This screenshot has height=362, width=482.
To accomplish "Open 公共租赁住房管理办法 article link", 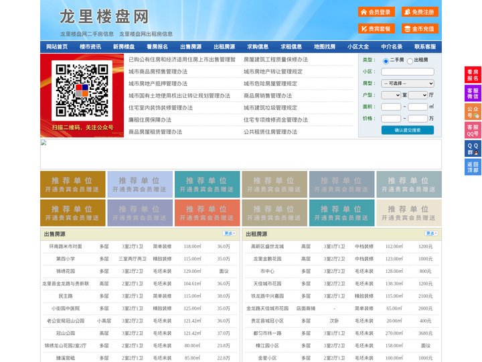I will (270, 132).
